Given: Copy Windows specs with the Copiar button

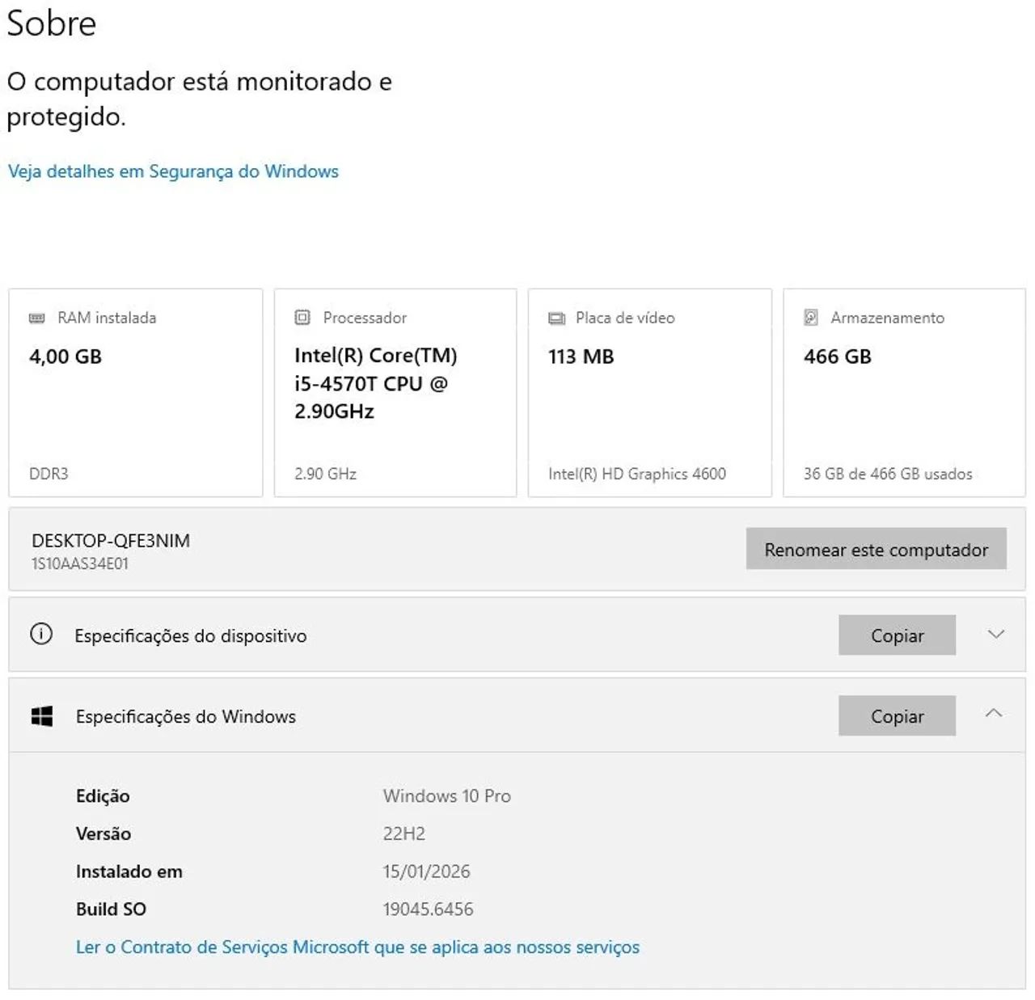Looking at the screenshot, I should point(897,716).
